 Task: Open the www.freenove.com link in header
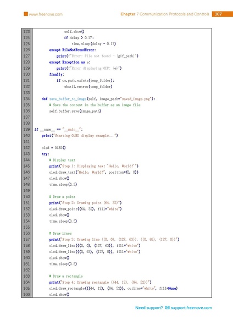coord(46,14)
